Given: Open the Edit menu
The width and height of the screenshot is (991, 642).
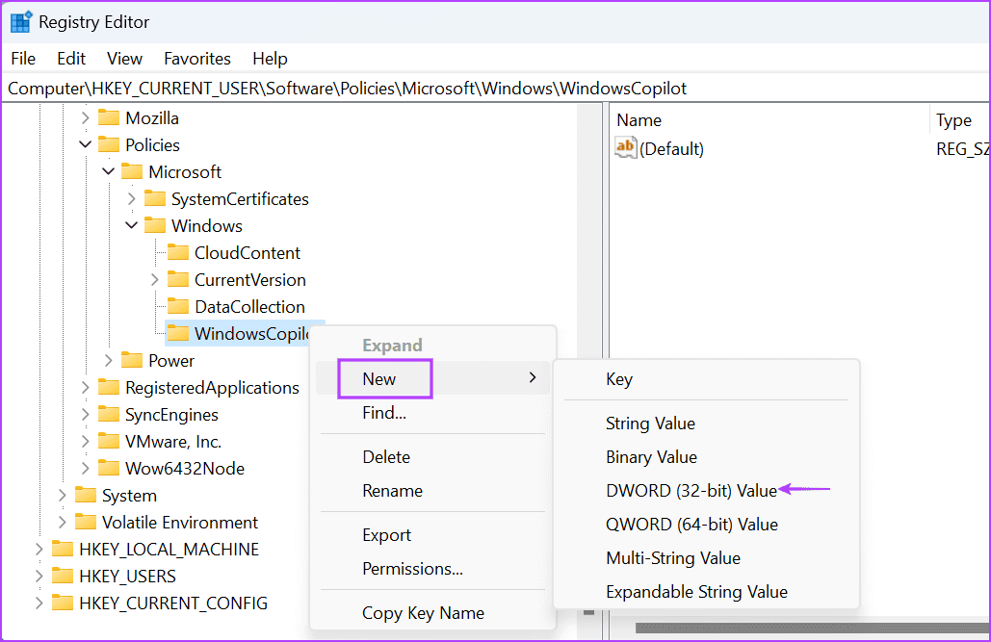Looking at the screenshot, I should pyautogui.click(x=71, y=59).
